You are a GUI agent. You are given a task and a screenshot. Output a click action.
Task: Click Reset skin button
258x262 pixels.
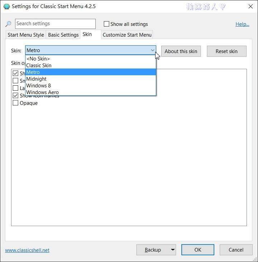(x=226, y=51)
